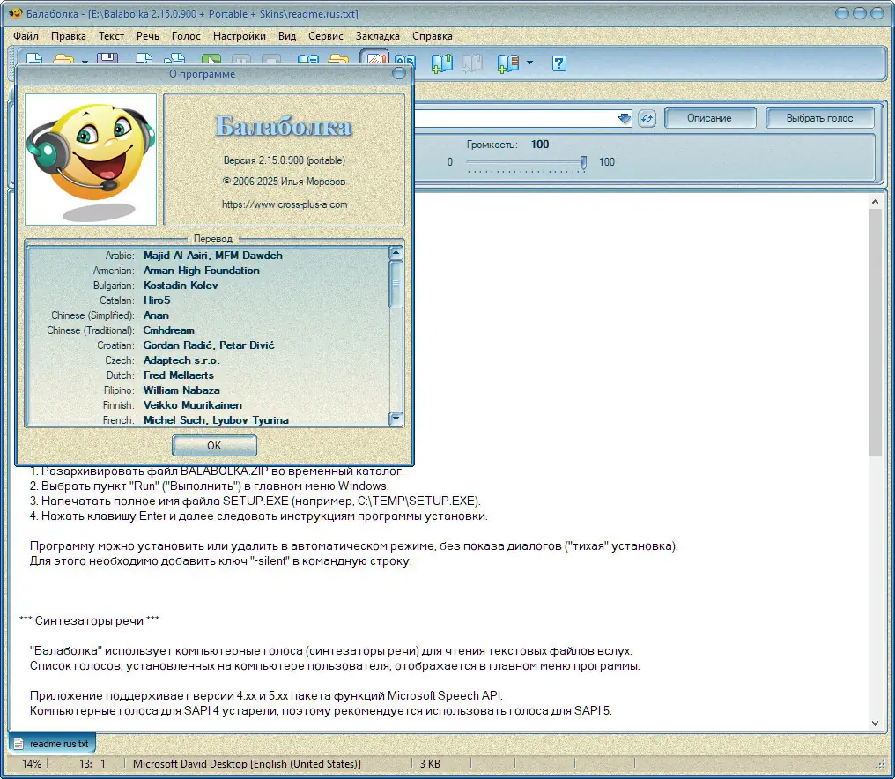Select the readme.rus.txt document tab

pyautogui.click(x=52, y=744)
